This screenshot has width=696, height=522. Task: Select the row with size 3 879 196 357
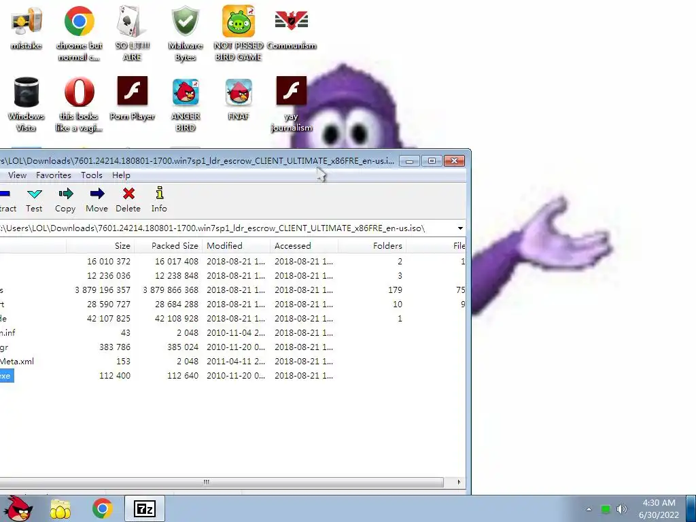[232, 290]
